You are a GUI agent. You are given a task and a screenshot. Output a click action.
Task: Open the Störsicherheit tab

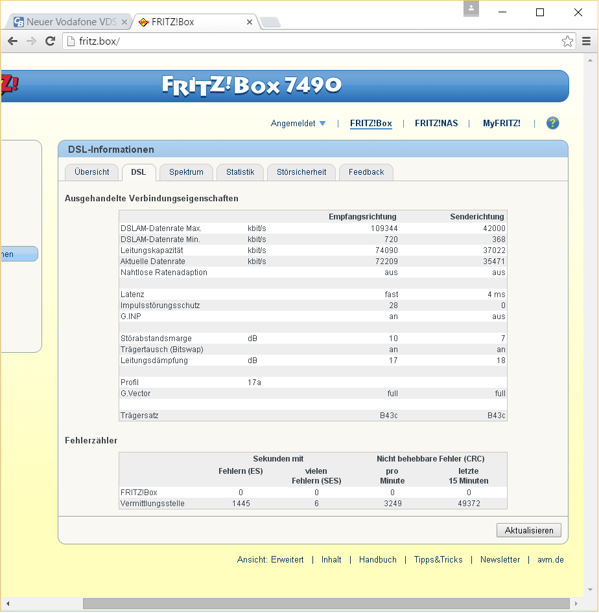[301, 172]
